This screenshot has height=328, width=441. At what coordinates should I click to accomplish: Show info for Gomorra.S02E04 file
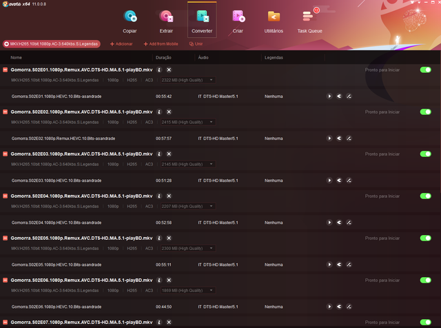click(x=159, y=196)
